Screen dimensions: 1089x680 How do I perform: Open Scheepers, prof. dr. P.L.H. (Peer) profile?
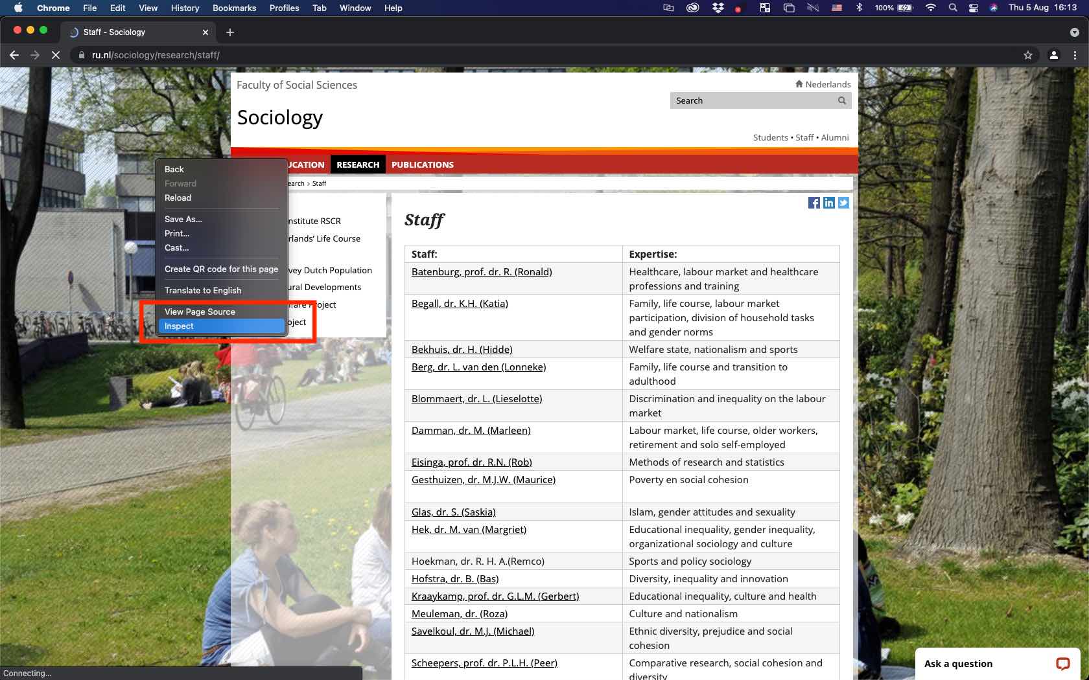[x=484, y=663]
